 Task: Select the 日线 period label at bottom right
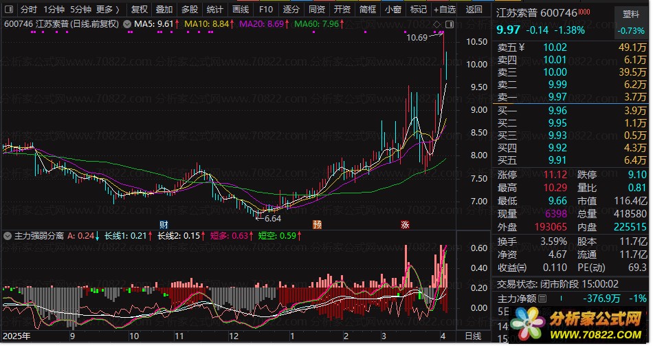pyautogui.click(x=473, y=336)
